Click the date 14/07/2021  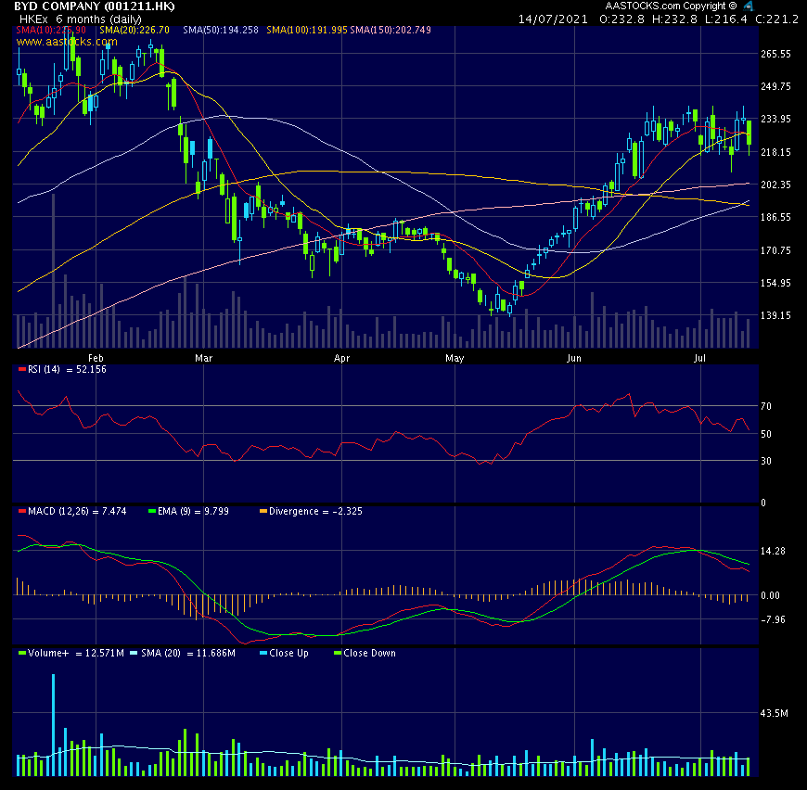coord(553,19)
